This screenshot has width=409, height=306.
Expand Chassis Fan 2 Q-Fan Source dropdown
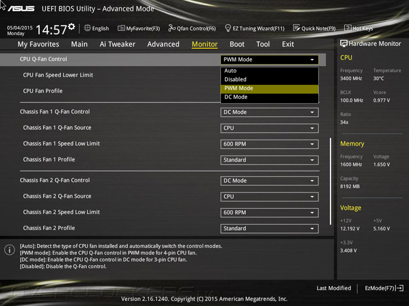(269, 197)
